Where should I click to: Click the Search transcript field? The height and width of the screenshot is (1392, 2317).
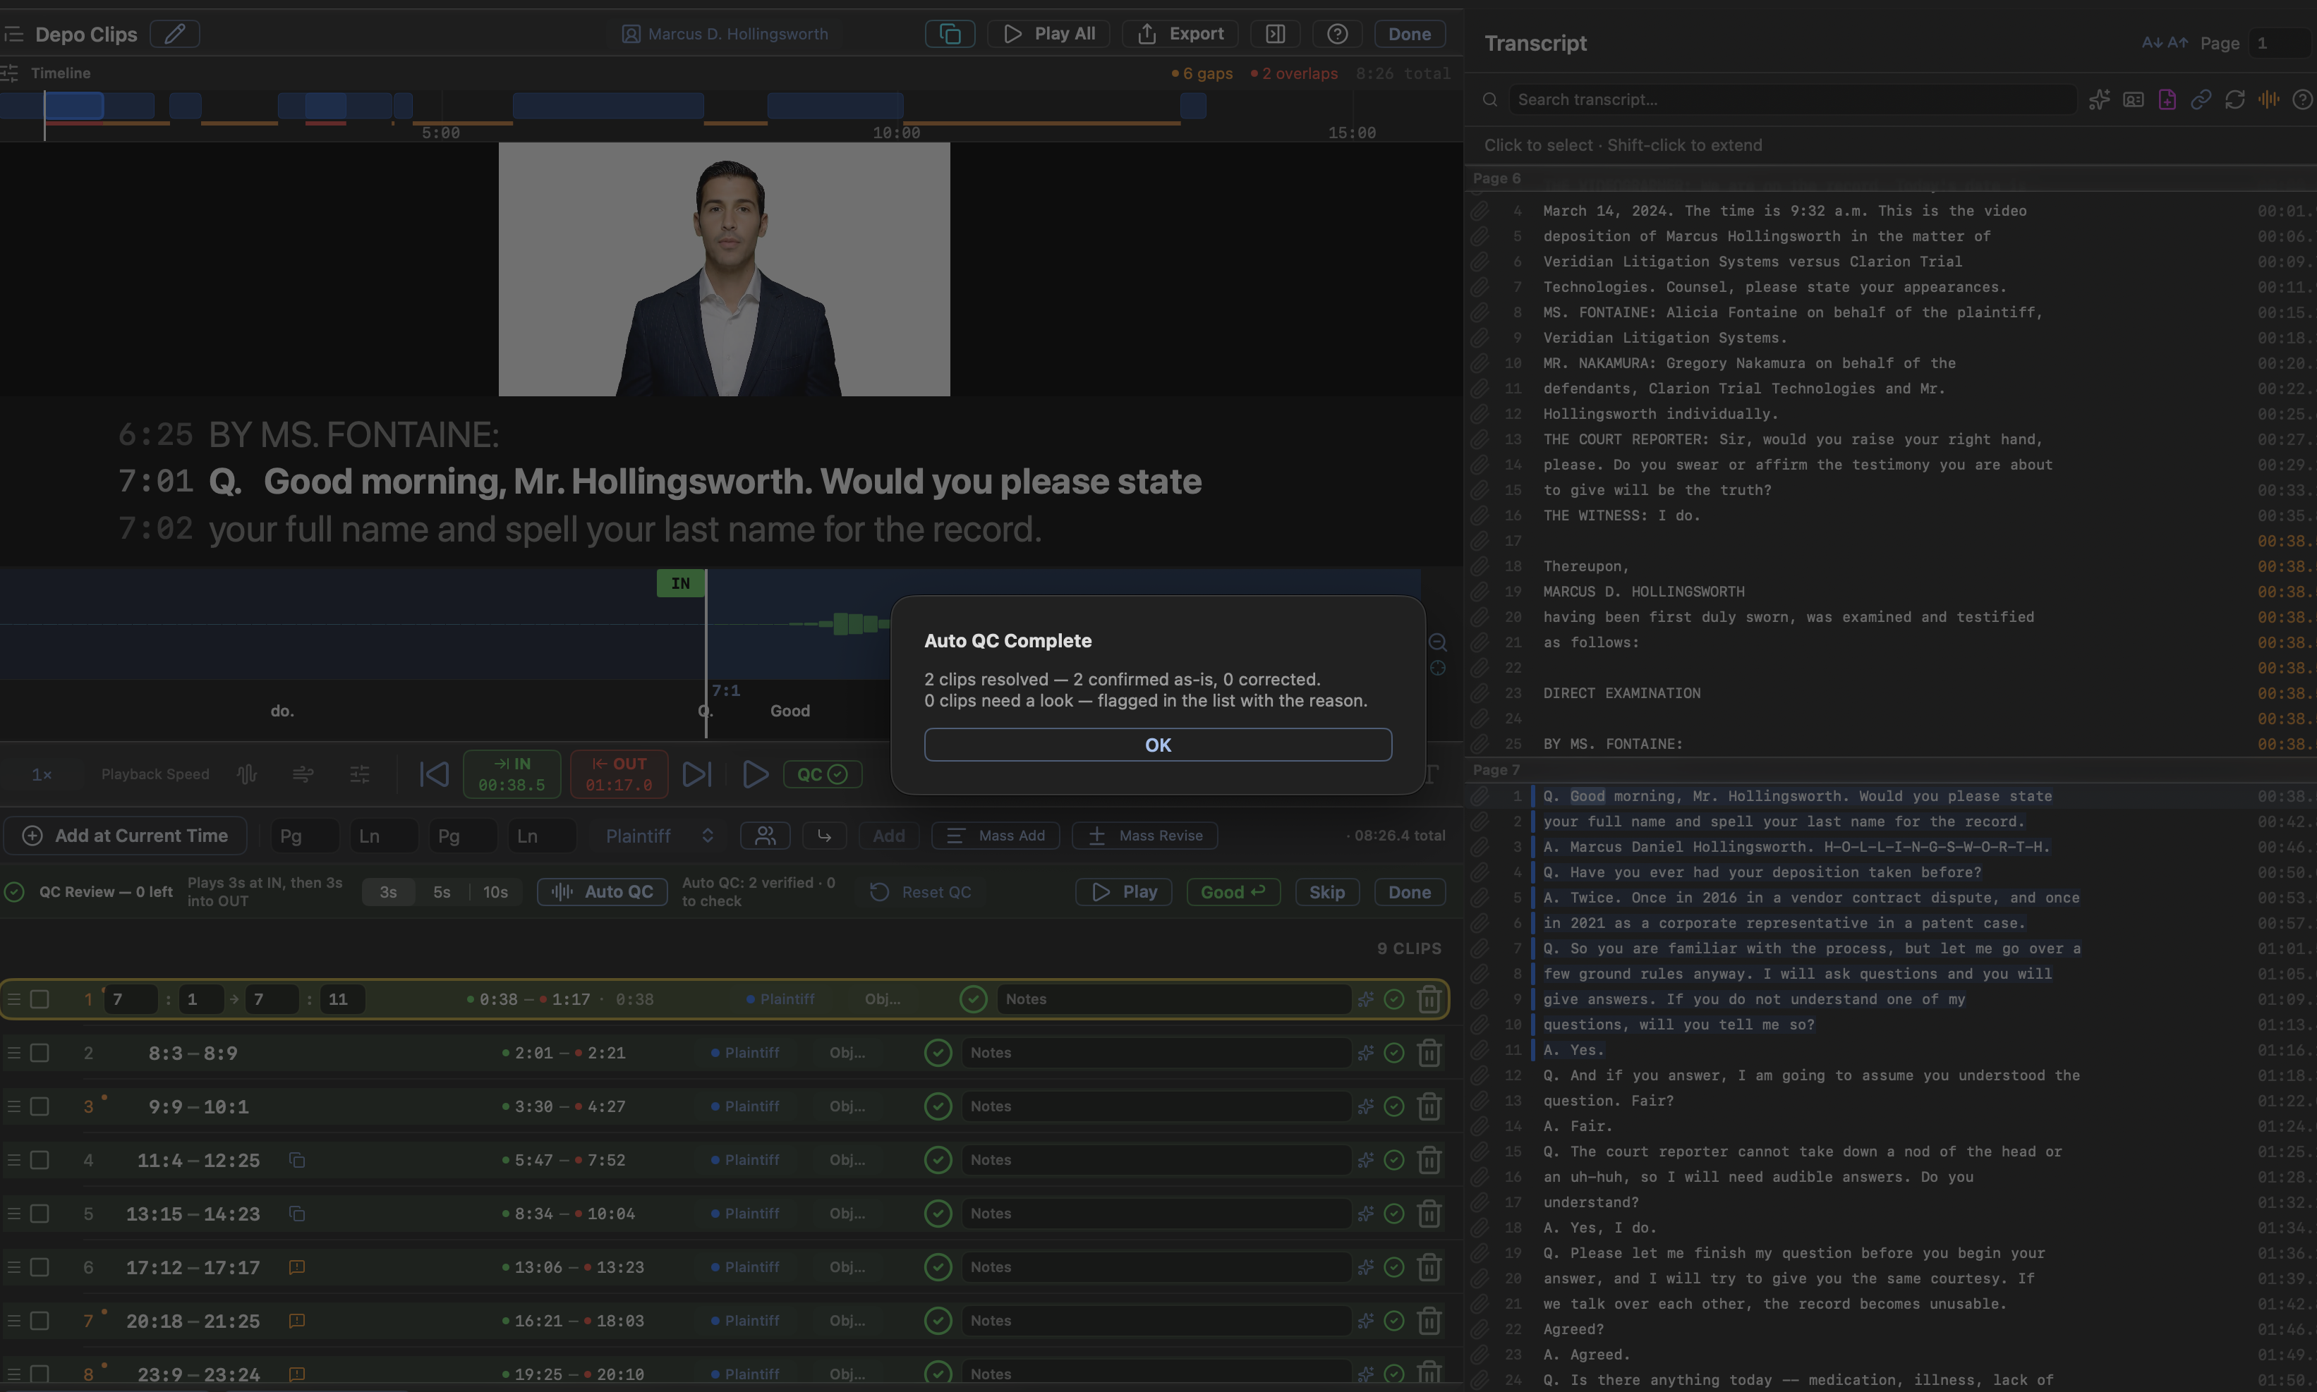pos(1791,99)
